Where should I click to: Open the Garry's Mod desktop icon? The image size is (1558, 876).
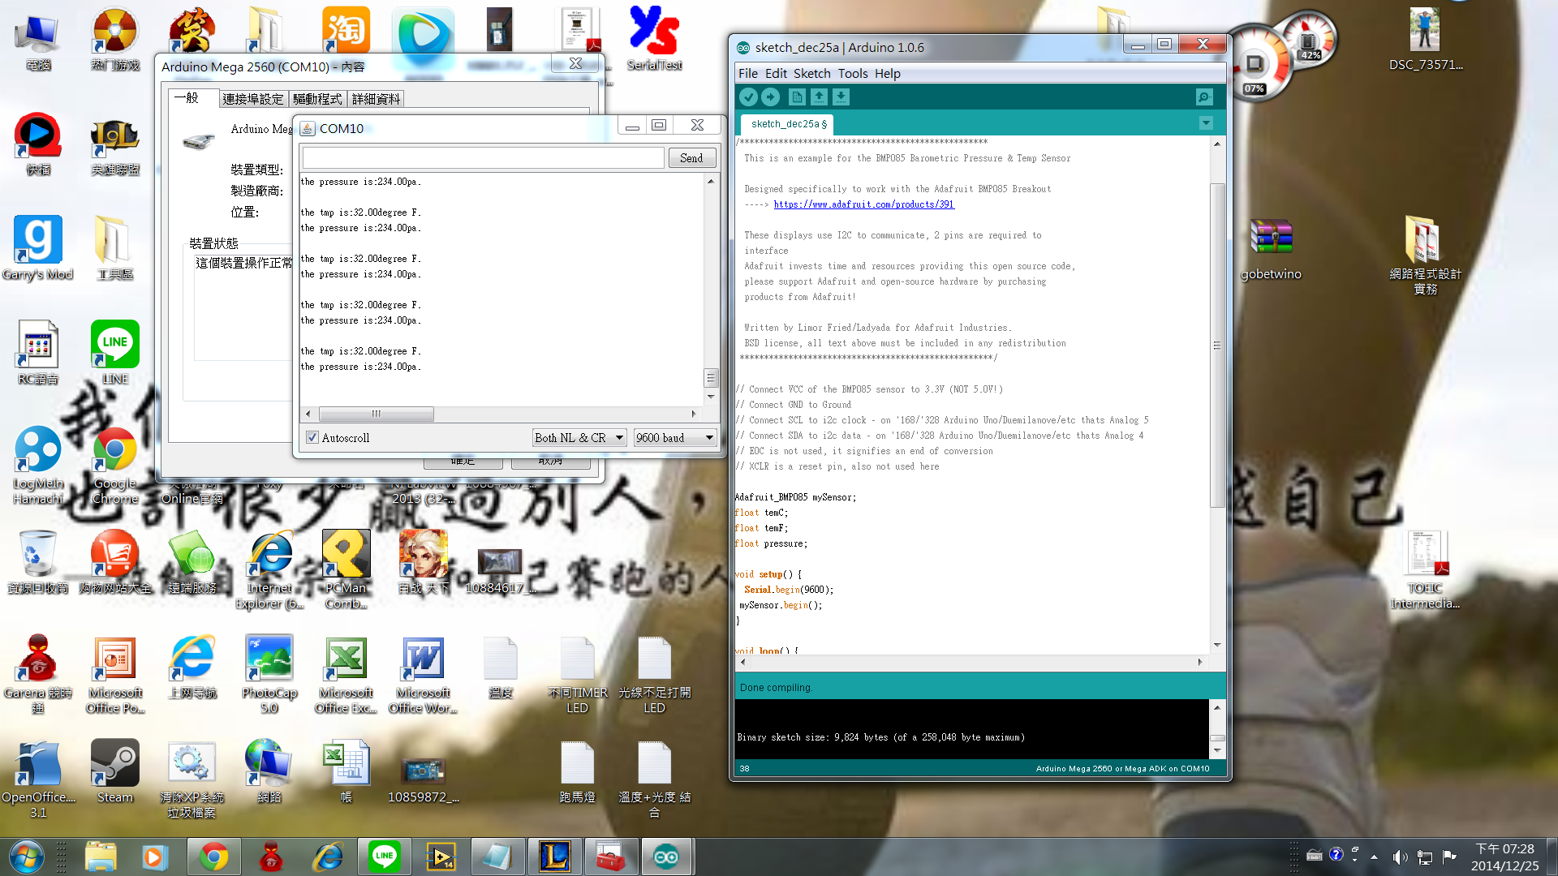coord(38,248)
